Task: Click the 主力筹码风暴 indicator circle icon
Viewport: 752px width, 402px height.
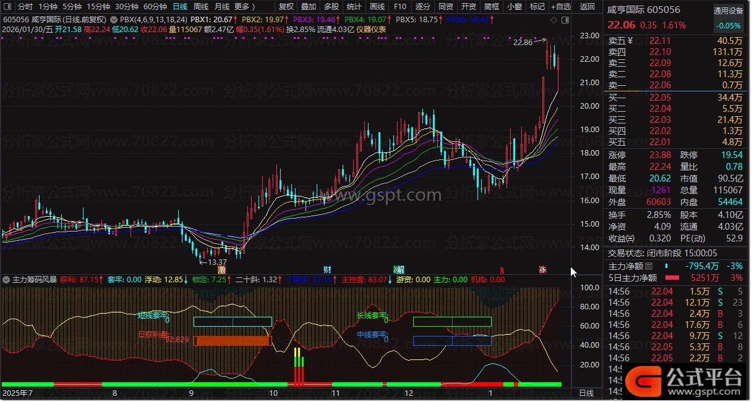Action: 6,280
